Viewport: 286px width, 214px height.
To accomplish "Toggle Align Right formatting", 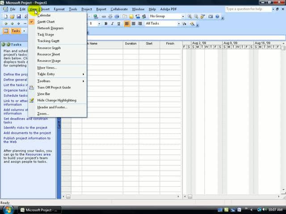I will (140, 24).
